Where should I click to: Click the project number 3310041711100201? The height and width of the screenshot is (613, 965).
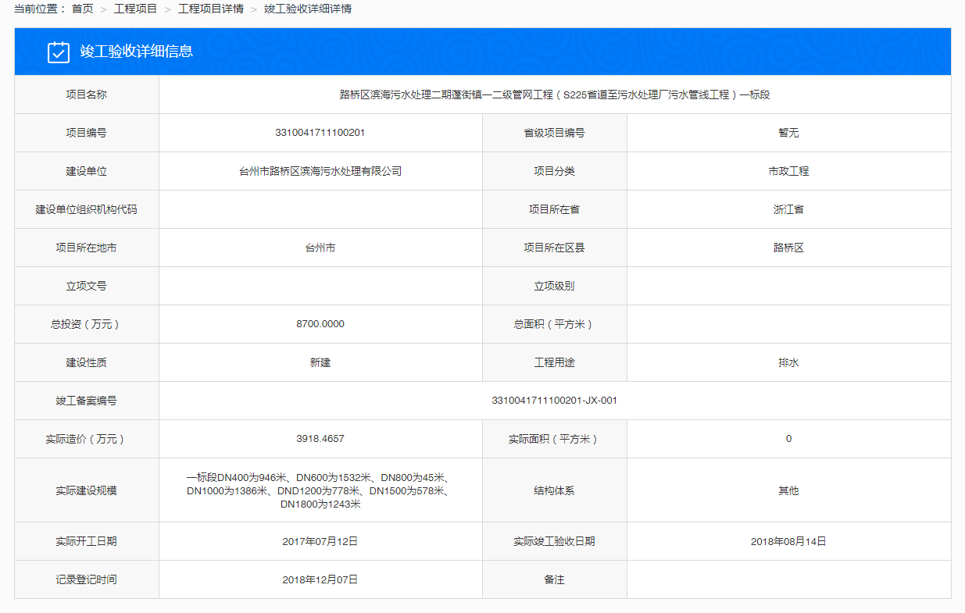pos(319,132)
